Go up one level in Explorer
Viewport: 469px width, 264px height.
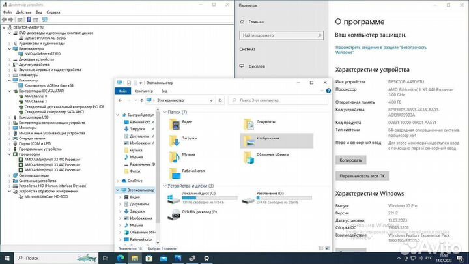[x=142, y=100]
